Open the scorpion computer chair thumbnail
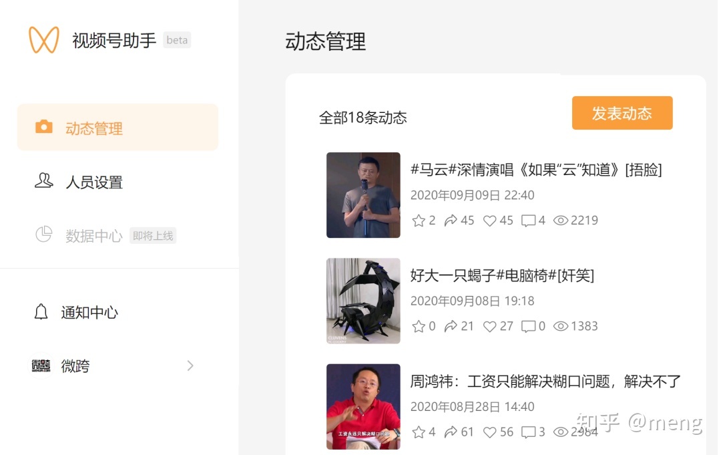Image resolution: width=721 pixels, height=455 pixels. tap(363, 301)
